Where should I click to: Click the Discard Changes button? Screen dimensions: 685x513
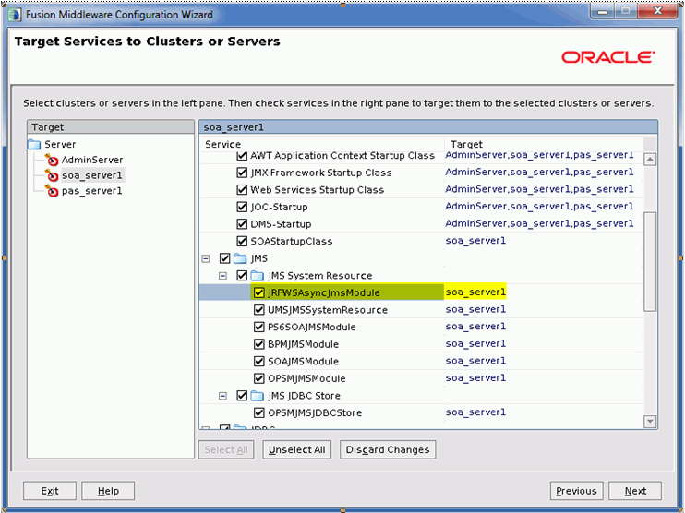click(x=388, y=449)
